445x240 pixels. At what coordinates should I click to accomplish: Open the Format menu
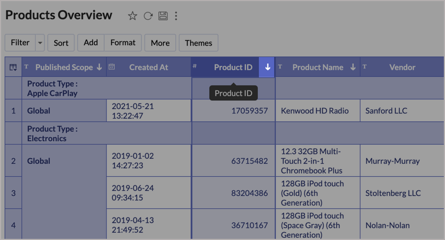click(123, 43)
